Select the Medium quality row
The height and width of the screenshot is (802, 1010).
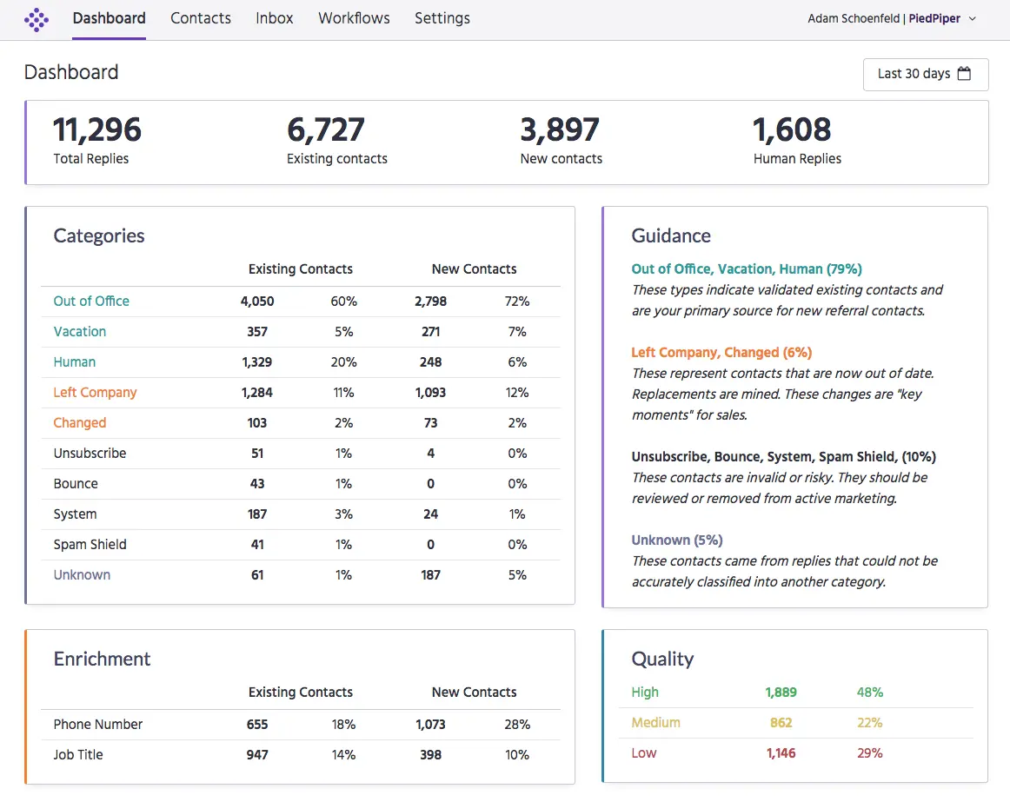(655, 723)
